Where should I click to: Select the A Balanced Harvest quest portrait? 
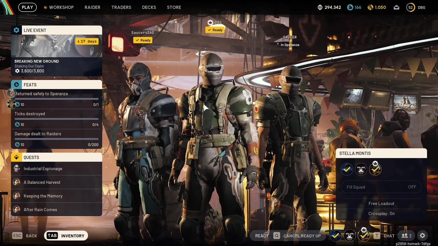pyautogui.click(x=16, y=182)
